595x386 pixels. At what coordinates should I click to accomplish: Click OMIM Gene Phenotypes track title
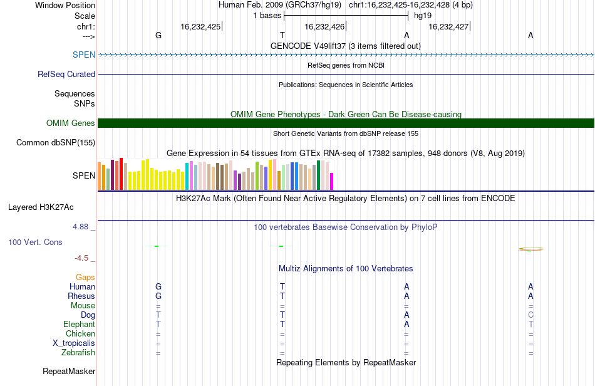point(346,114)
